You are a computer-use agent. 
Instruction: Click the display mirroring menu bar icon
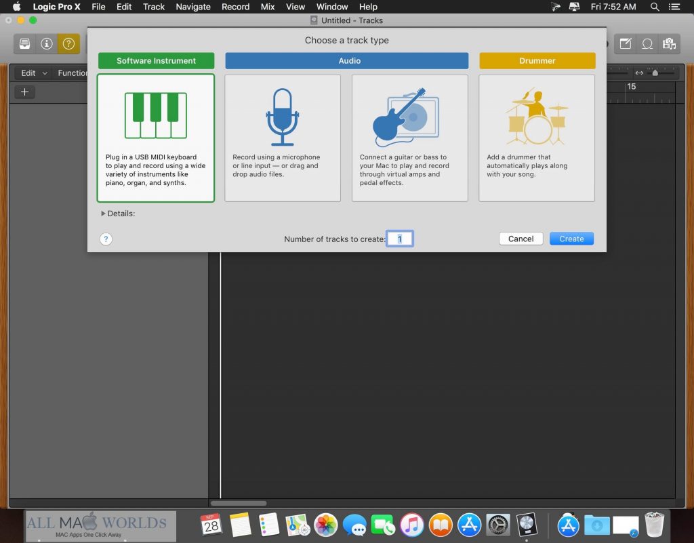click(x=574, y=7)
